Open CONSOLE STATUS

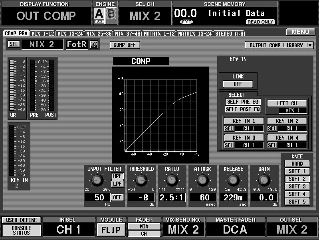coord(22,230)
